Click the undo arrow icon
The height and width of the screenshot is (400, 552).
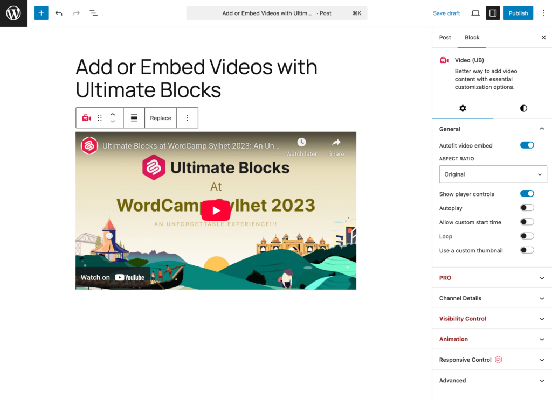pyautogui.click(x=59, y=13)
